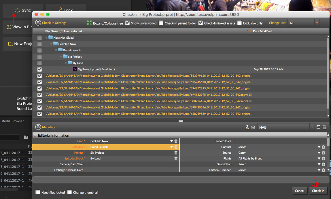Collapse the NewsNet Global tree node
Viewport: 331px width, 199px height.
(46, 37)
